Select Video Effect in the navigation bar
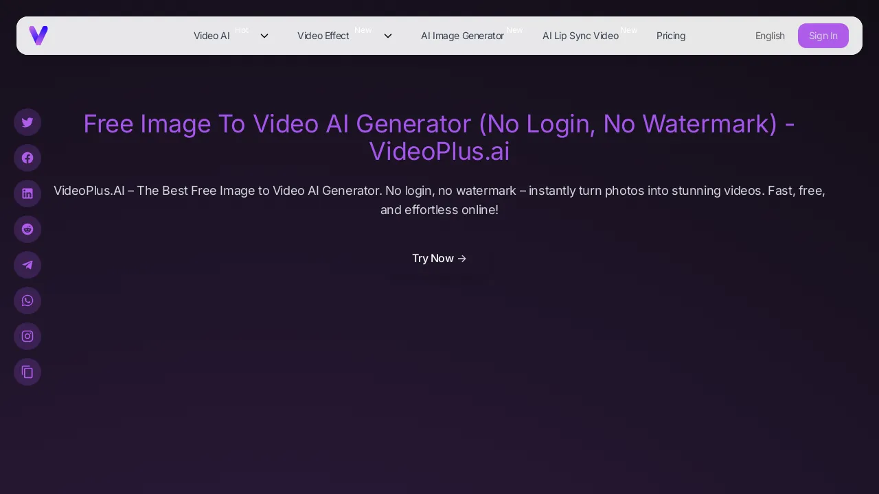 [x=323, y=36]
